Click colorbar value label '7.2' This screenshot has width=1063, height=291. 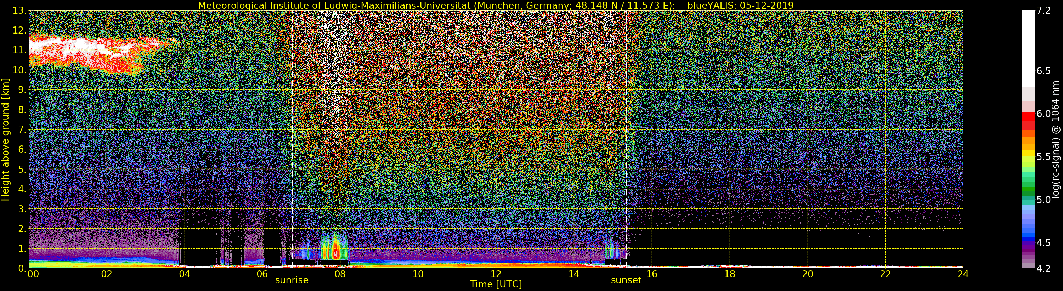tap(1044, 11)
